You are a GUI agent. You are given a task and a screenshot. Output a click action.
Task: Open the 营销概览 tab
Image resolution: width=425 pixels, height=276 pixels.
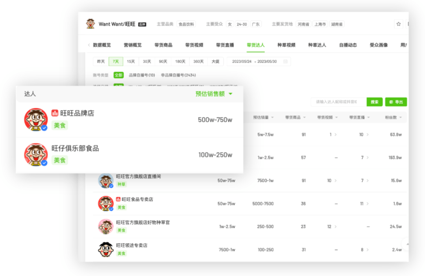click(x=133, y=45)
